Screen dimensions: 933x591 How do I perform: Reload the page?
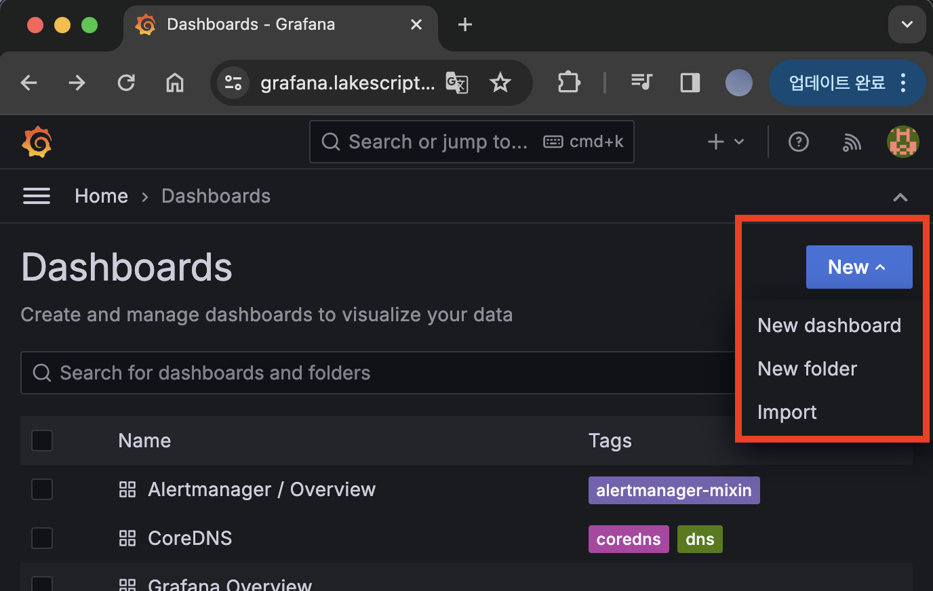coord(126,83)
